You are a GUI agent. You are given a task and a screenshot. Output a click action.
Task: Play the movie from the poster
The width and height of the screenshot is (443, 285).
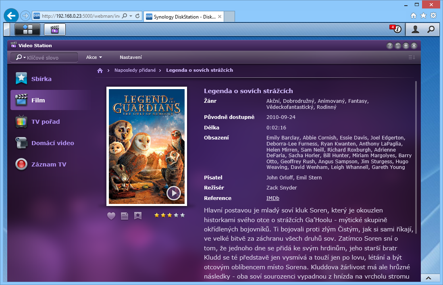pos(174,193)
